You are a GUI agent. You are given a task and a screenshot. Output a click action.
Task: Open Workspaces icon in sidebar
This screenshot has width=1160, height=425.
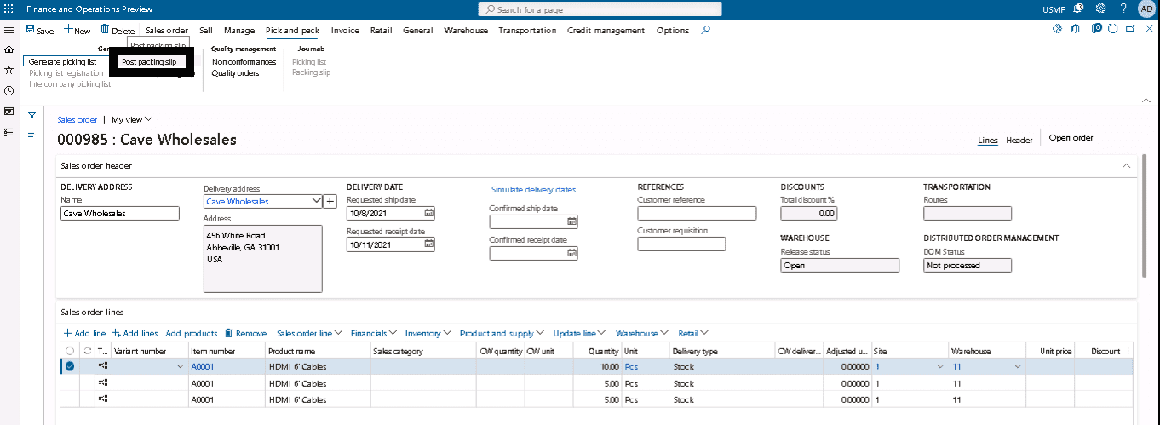[9, 111]
